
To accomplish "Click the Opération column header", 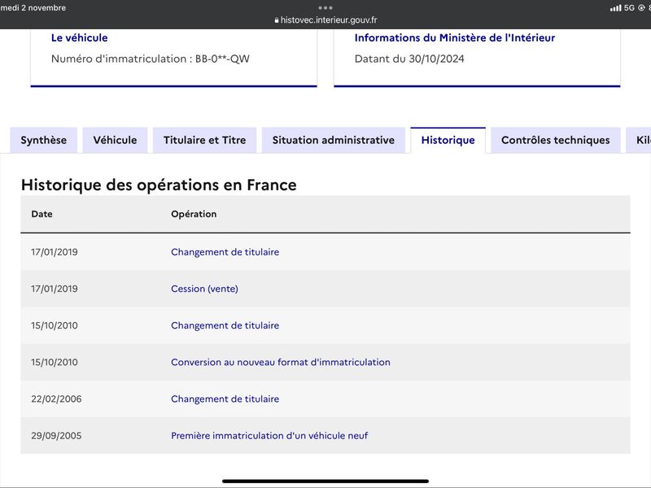I will point(194,214).
